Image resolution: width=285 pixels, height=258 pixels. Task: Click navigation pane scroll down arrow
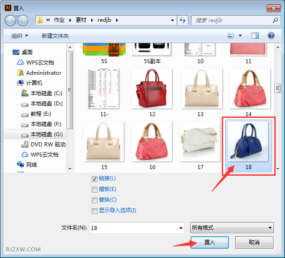(x=70, y=169)
